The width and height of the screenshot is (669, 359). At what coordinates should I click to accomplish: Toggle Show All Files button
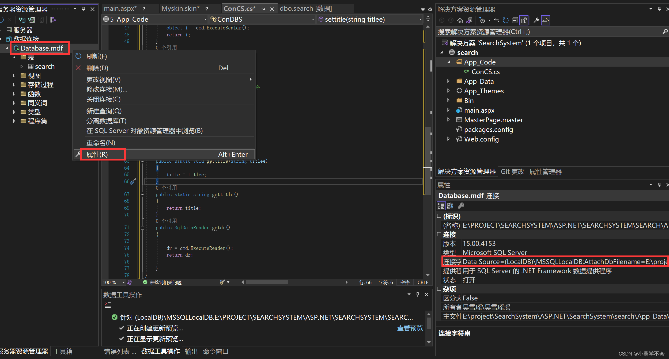[524, 20]
